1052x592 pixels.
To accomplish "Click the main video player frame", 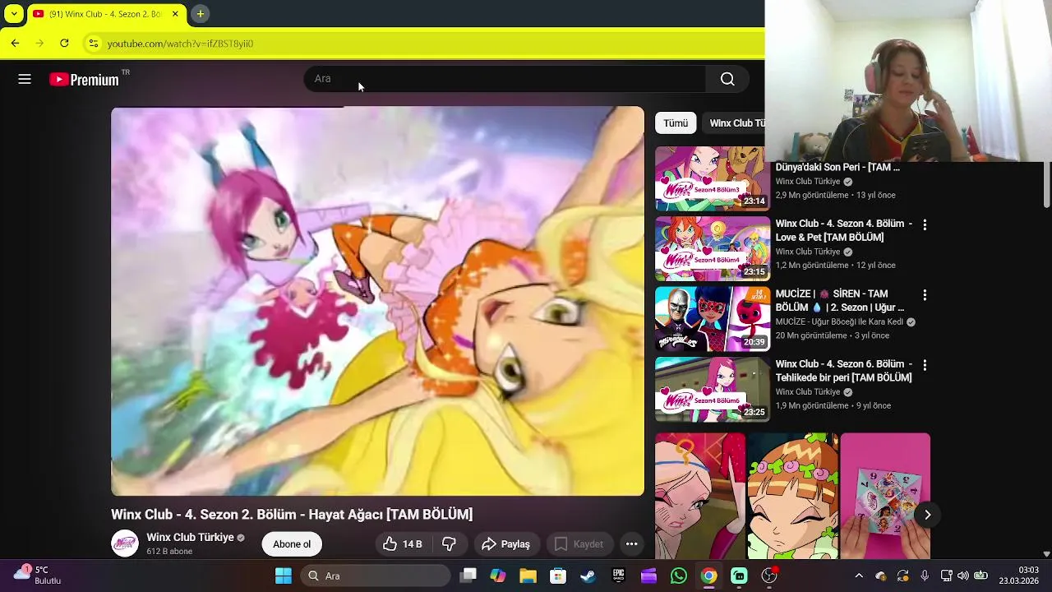I will click(378, 301).
